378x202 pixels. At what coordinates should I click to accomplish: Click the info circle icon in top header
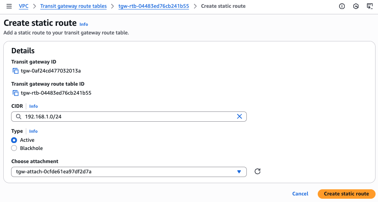(342, 6)
